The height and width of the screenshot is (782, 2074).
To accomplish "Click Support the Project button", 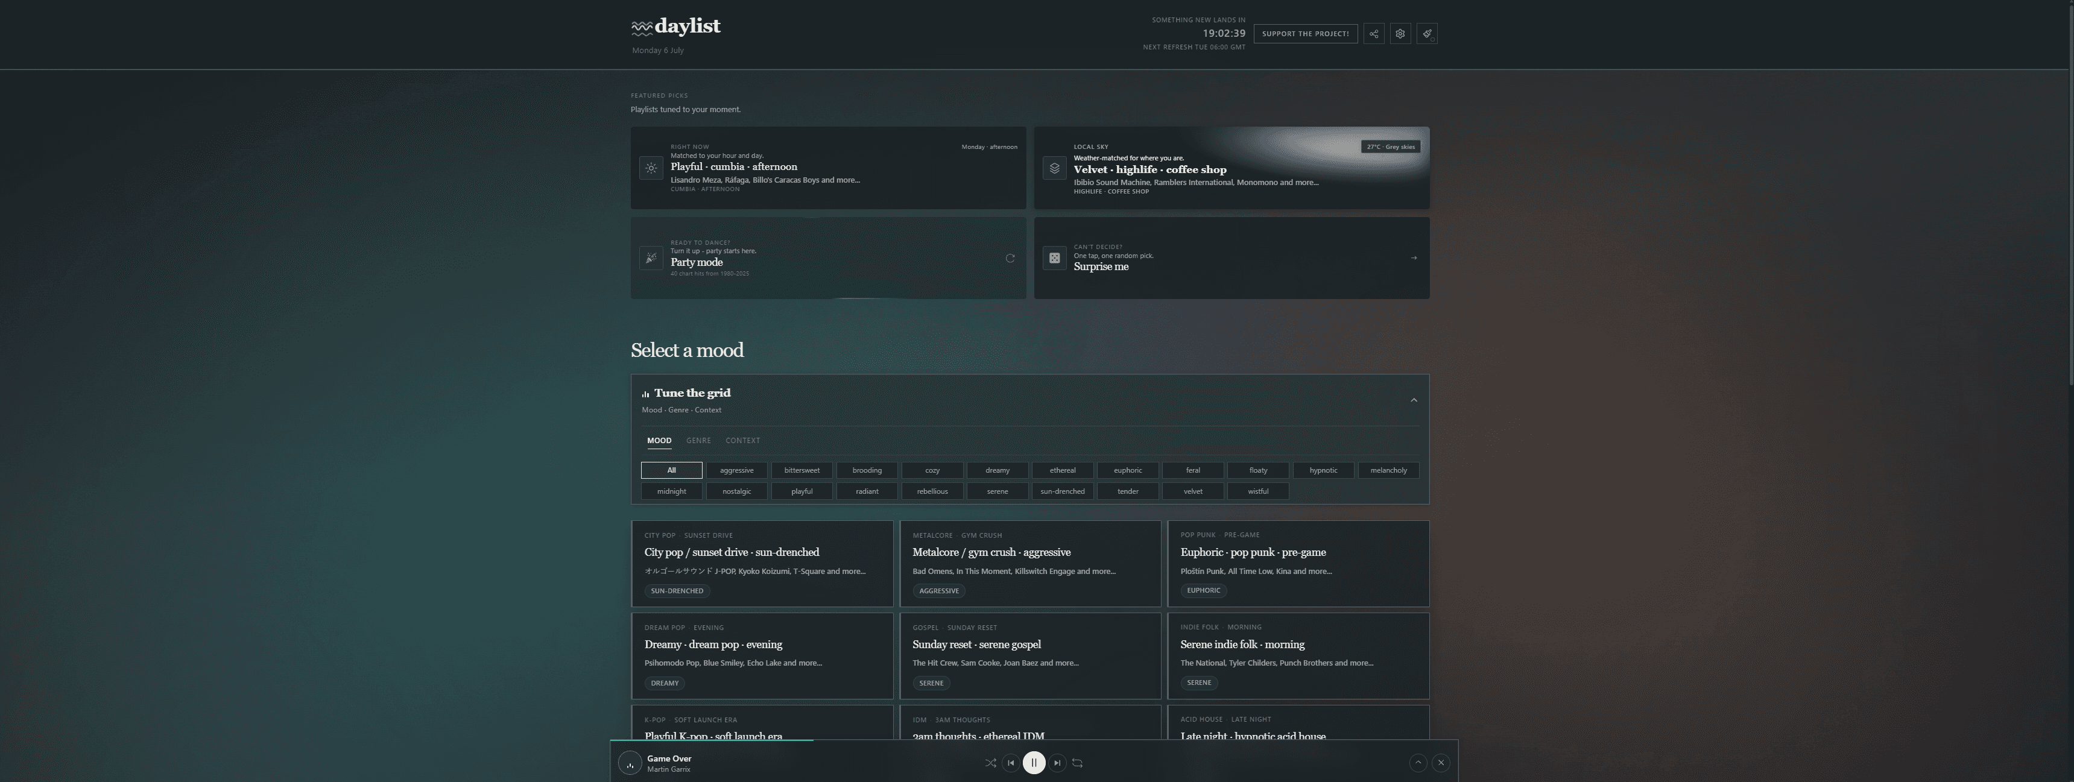I will 1305,34.
